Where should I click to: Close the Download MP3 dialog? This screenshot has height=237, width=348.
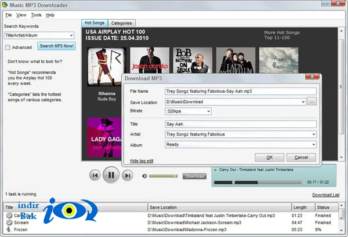[x=312, y=76]
